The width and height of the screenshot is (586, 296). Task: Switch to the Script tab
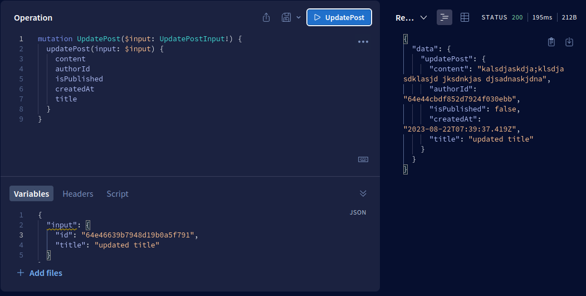(118, 193)
